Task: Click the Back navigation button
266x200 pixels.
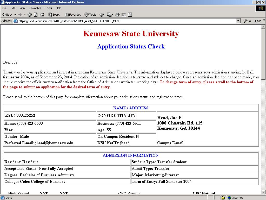Action: (7, 15)
